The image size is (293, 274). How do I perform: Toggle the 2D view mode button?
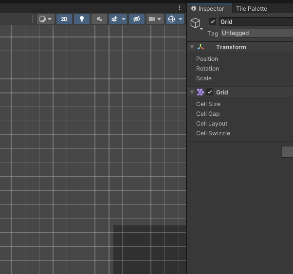click(64, 19)
